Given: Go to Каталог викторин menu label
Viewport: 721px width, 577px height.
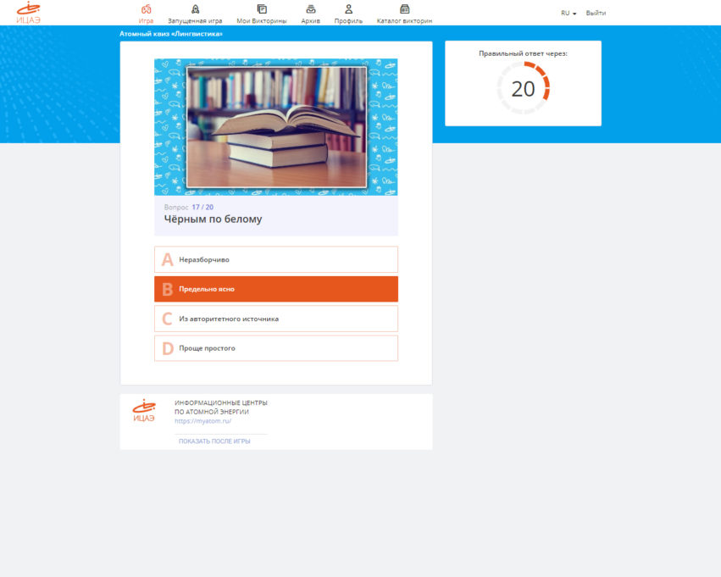Looking at the screenshot, I should (x=404, y=20).
